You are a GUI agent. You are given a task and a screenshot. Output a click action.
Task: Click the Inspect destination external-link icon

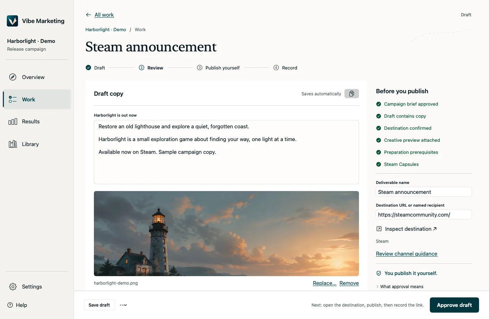point(379,229)
